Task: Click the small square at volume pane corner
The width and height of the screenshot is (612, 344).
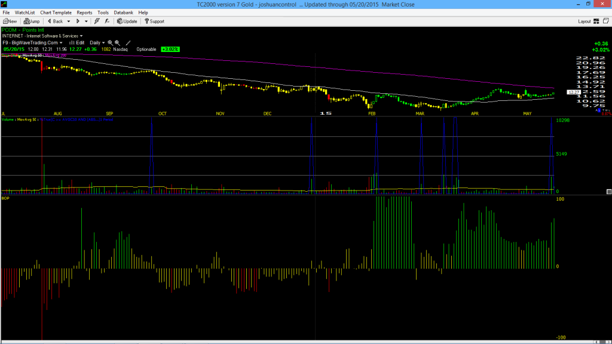Action: (x=609, y=192)
